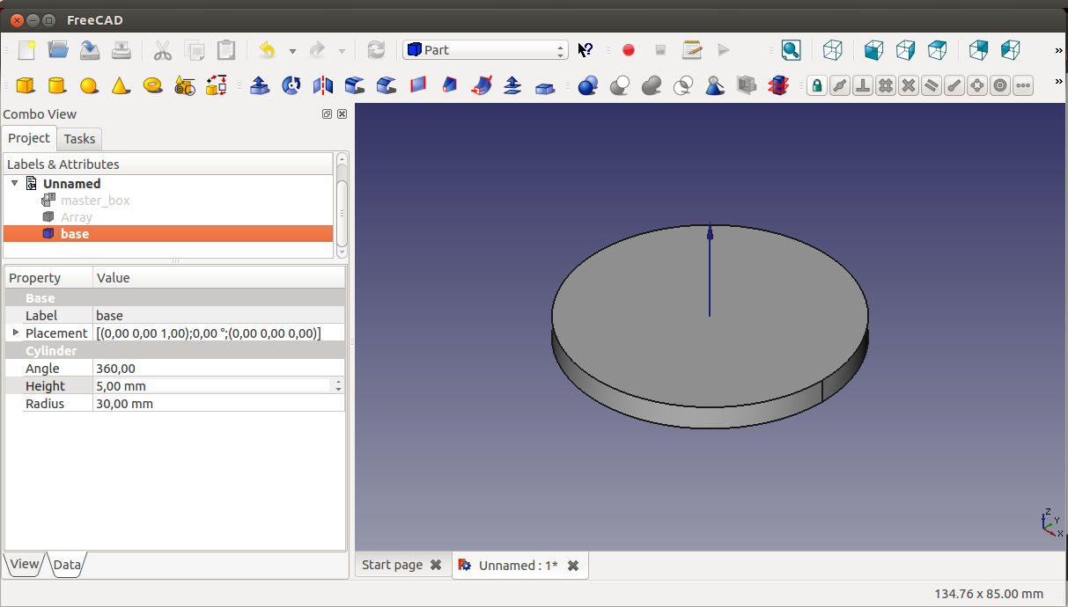Toggle floating of Combo View panel

[x=328, y=114]
